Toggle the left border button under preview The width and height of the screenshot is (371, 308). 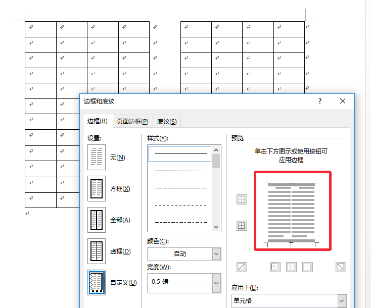pos(275,267)
